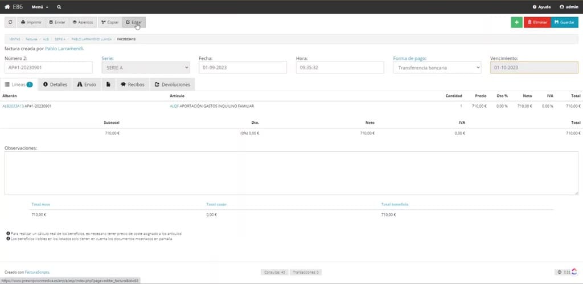Click the load time clock badge
The image size is (583, 284).
tap(564, 272)
